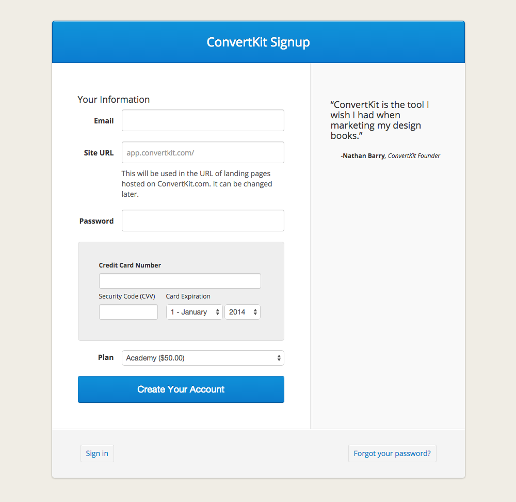Click the Email input field
The image size is (516, 502).
click(x=203, y=120)
